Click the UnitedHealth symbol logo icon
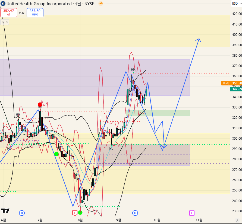 click(3, 4)
